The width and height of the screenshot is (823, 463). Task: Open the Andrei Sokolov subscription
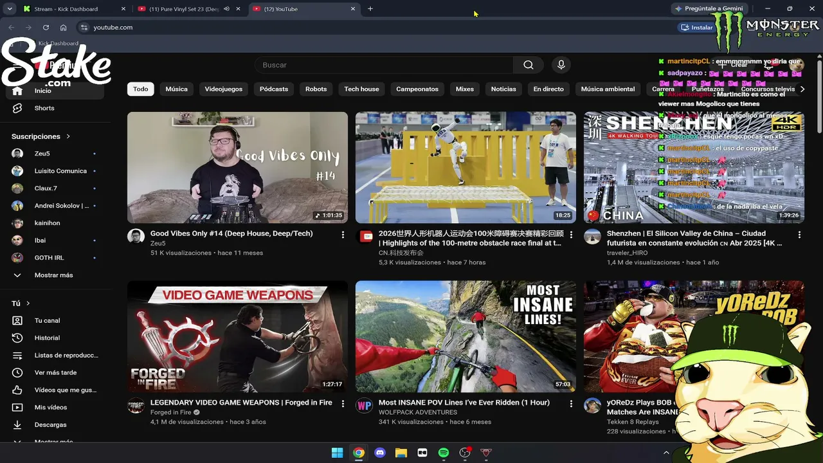(x=55, y=206)
